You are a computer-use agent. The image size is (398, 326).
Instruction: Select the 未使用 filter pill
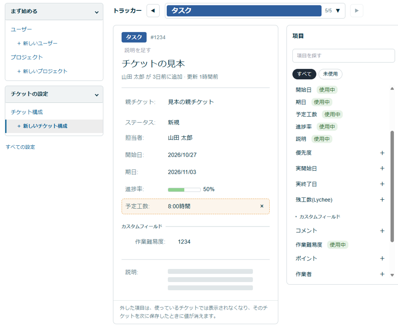330,74
